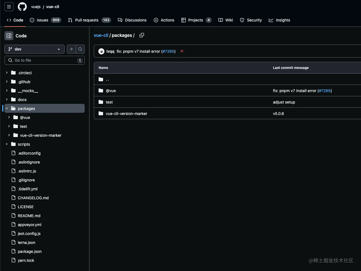Click folder icon of test table row
361x271 pixels.
[101, 102]
